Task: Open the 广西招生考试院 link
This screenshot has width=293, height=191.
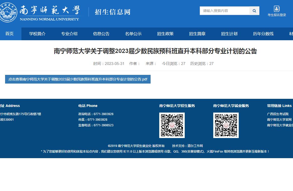Action: [278, 114]
